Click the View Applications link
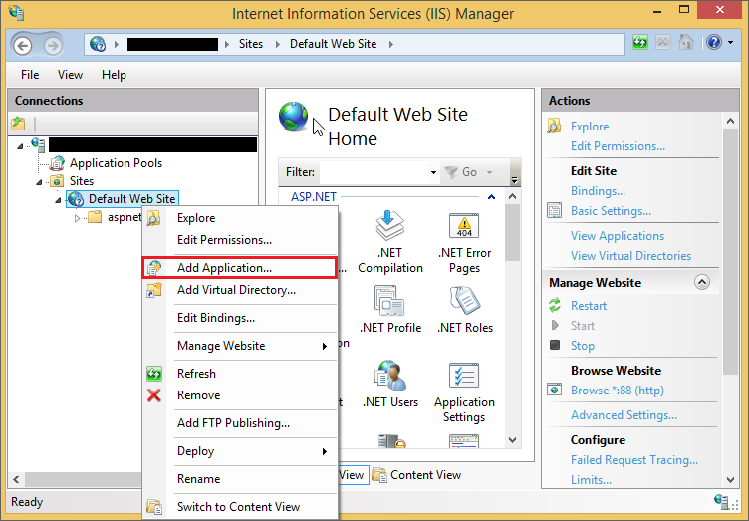Screen dimensions: 749x521 pyautogui.click(x=618, y=236)
